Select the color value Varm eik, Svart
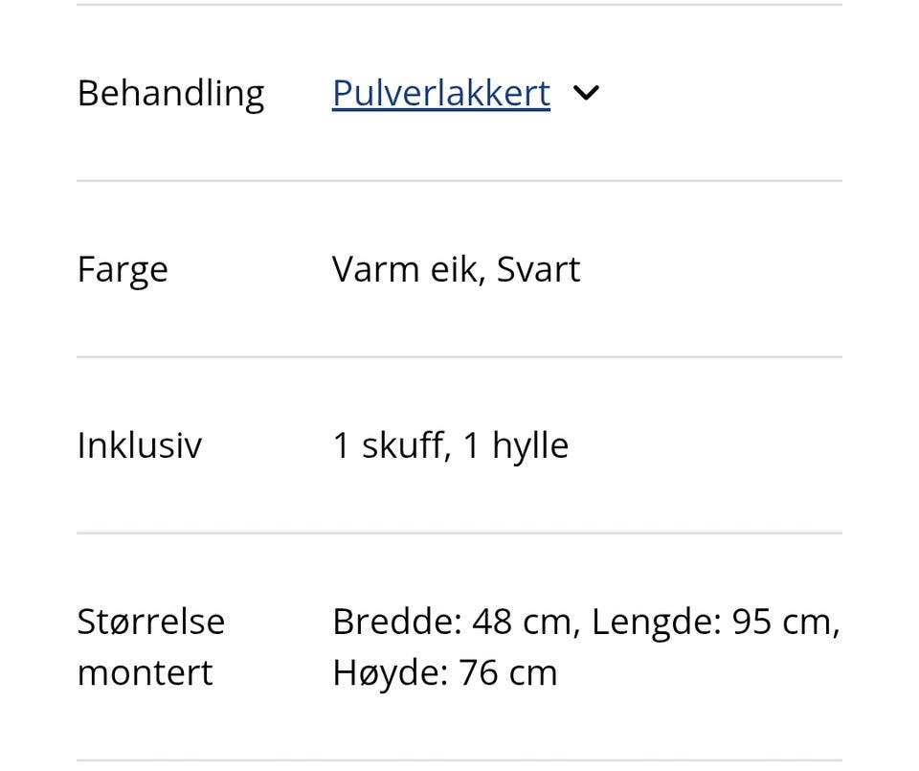Viewport: 919px width, 771px height. point(456,269)
